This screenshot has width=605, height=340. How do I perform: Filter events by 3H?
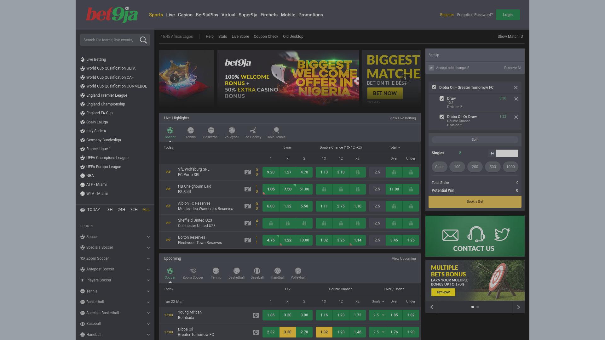coord(110,210)
